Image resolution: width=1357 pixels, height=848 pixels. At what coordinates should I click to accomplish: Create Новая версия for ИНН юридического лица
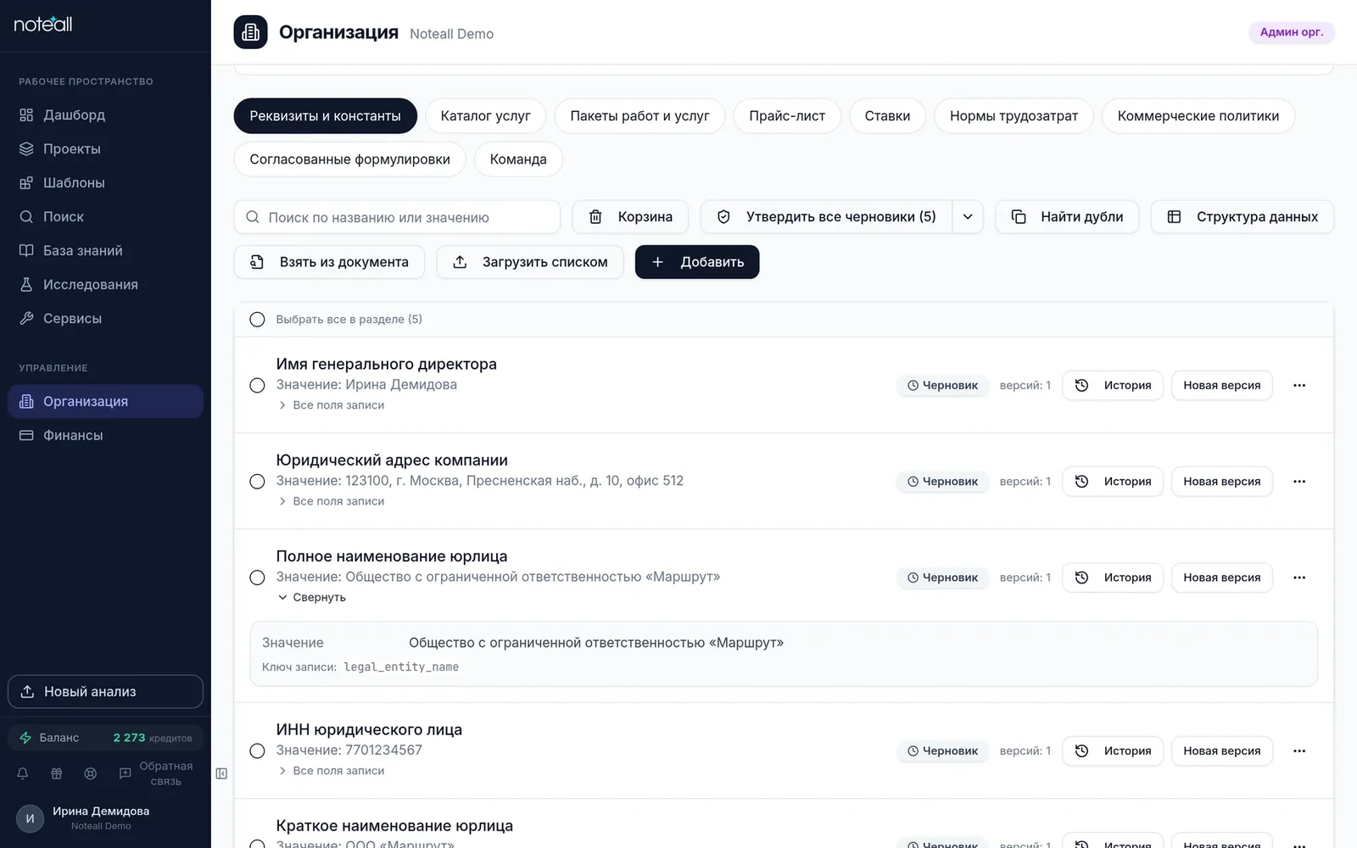pos(1222,751)
